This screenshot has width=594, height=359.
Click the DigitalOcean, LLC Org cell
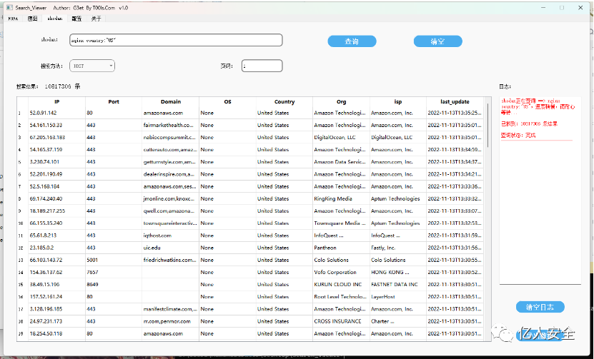341,137
